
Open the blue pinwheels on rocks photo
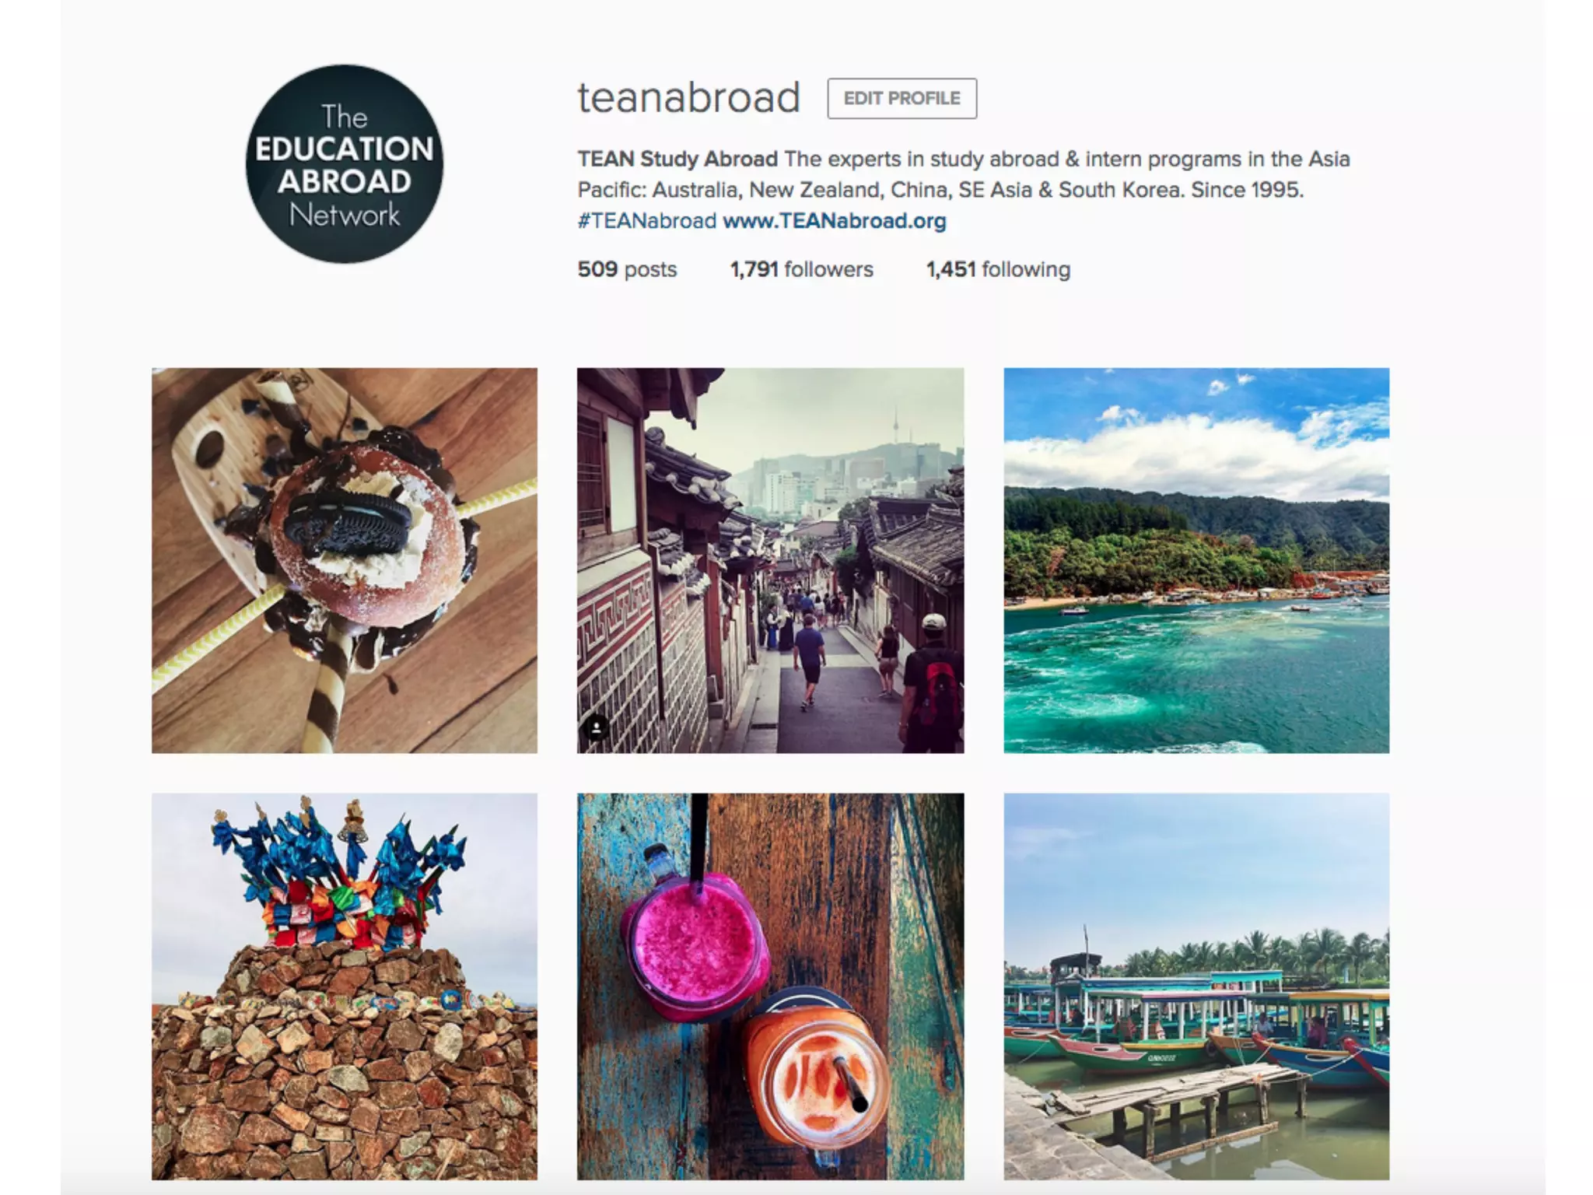(345, 986)
